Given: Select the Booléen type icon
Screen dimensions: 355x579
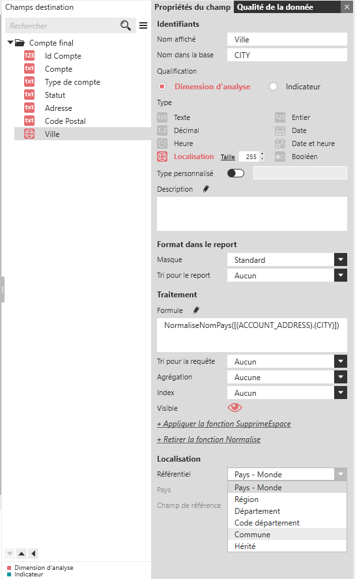Looking at the screenshot, I should pyautogui.click(x=279, y=156).
